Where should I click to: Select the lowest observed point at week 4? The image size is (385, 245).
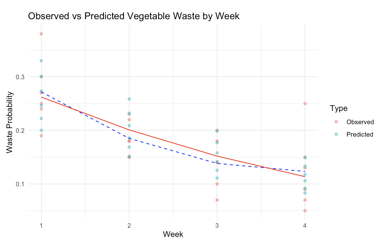tap(305, 211)
